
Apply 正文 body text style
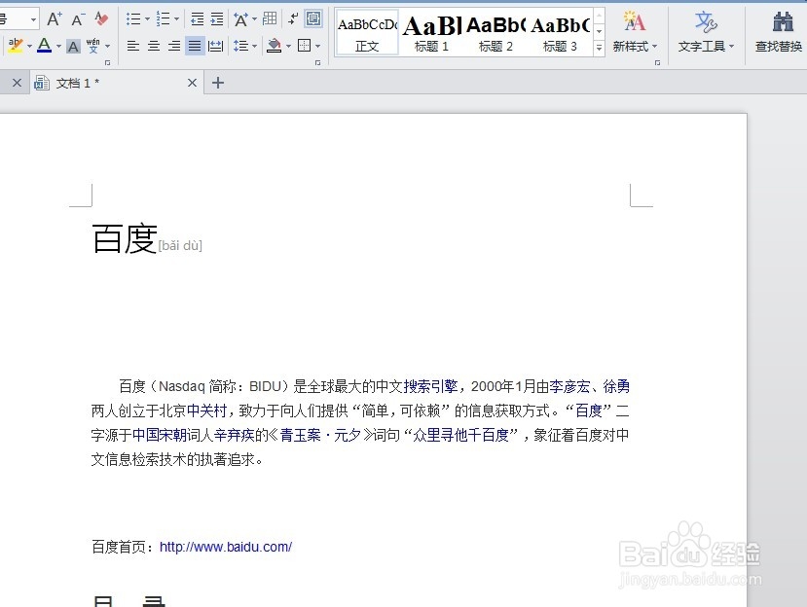pos(367,32)
